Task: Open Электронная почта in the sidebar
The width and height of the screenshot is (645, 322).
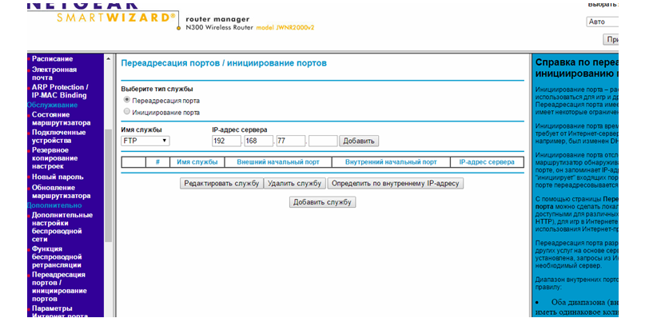Action: click(54, 74)
